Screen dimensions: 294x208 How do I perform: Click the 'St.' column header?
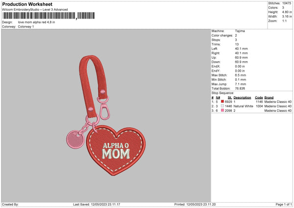click(x=230, y=98)
